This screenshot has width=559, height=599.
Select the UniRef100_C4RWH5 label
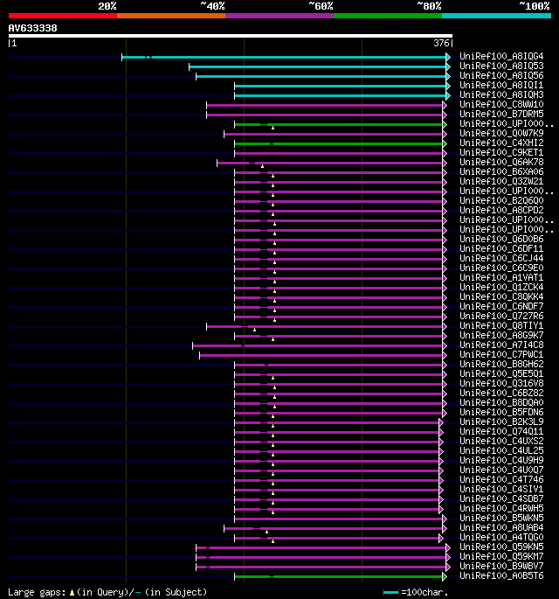501,508
